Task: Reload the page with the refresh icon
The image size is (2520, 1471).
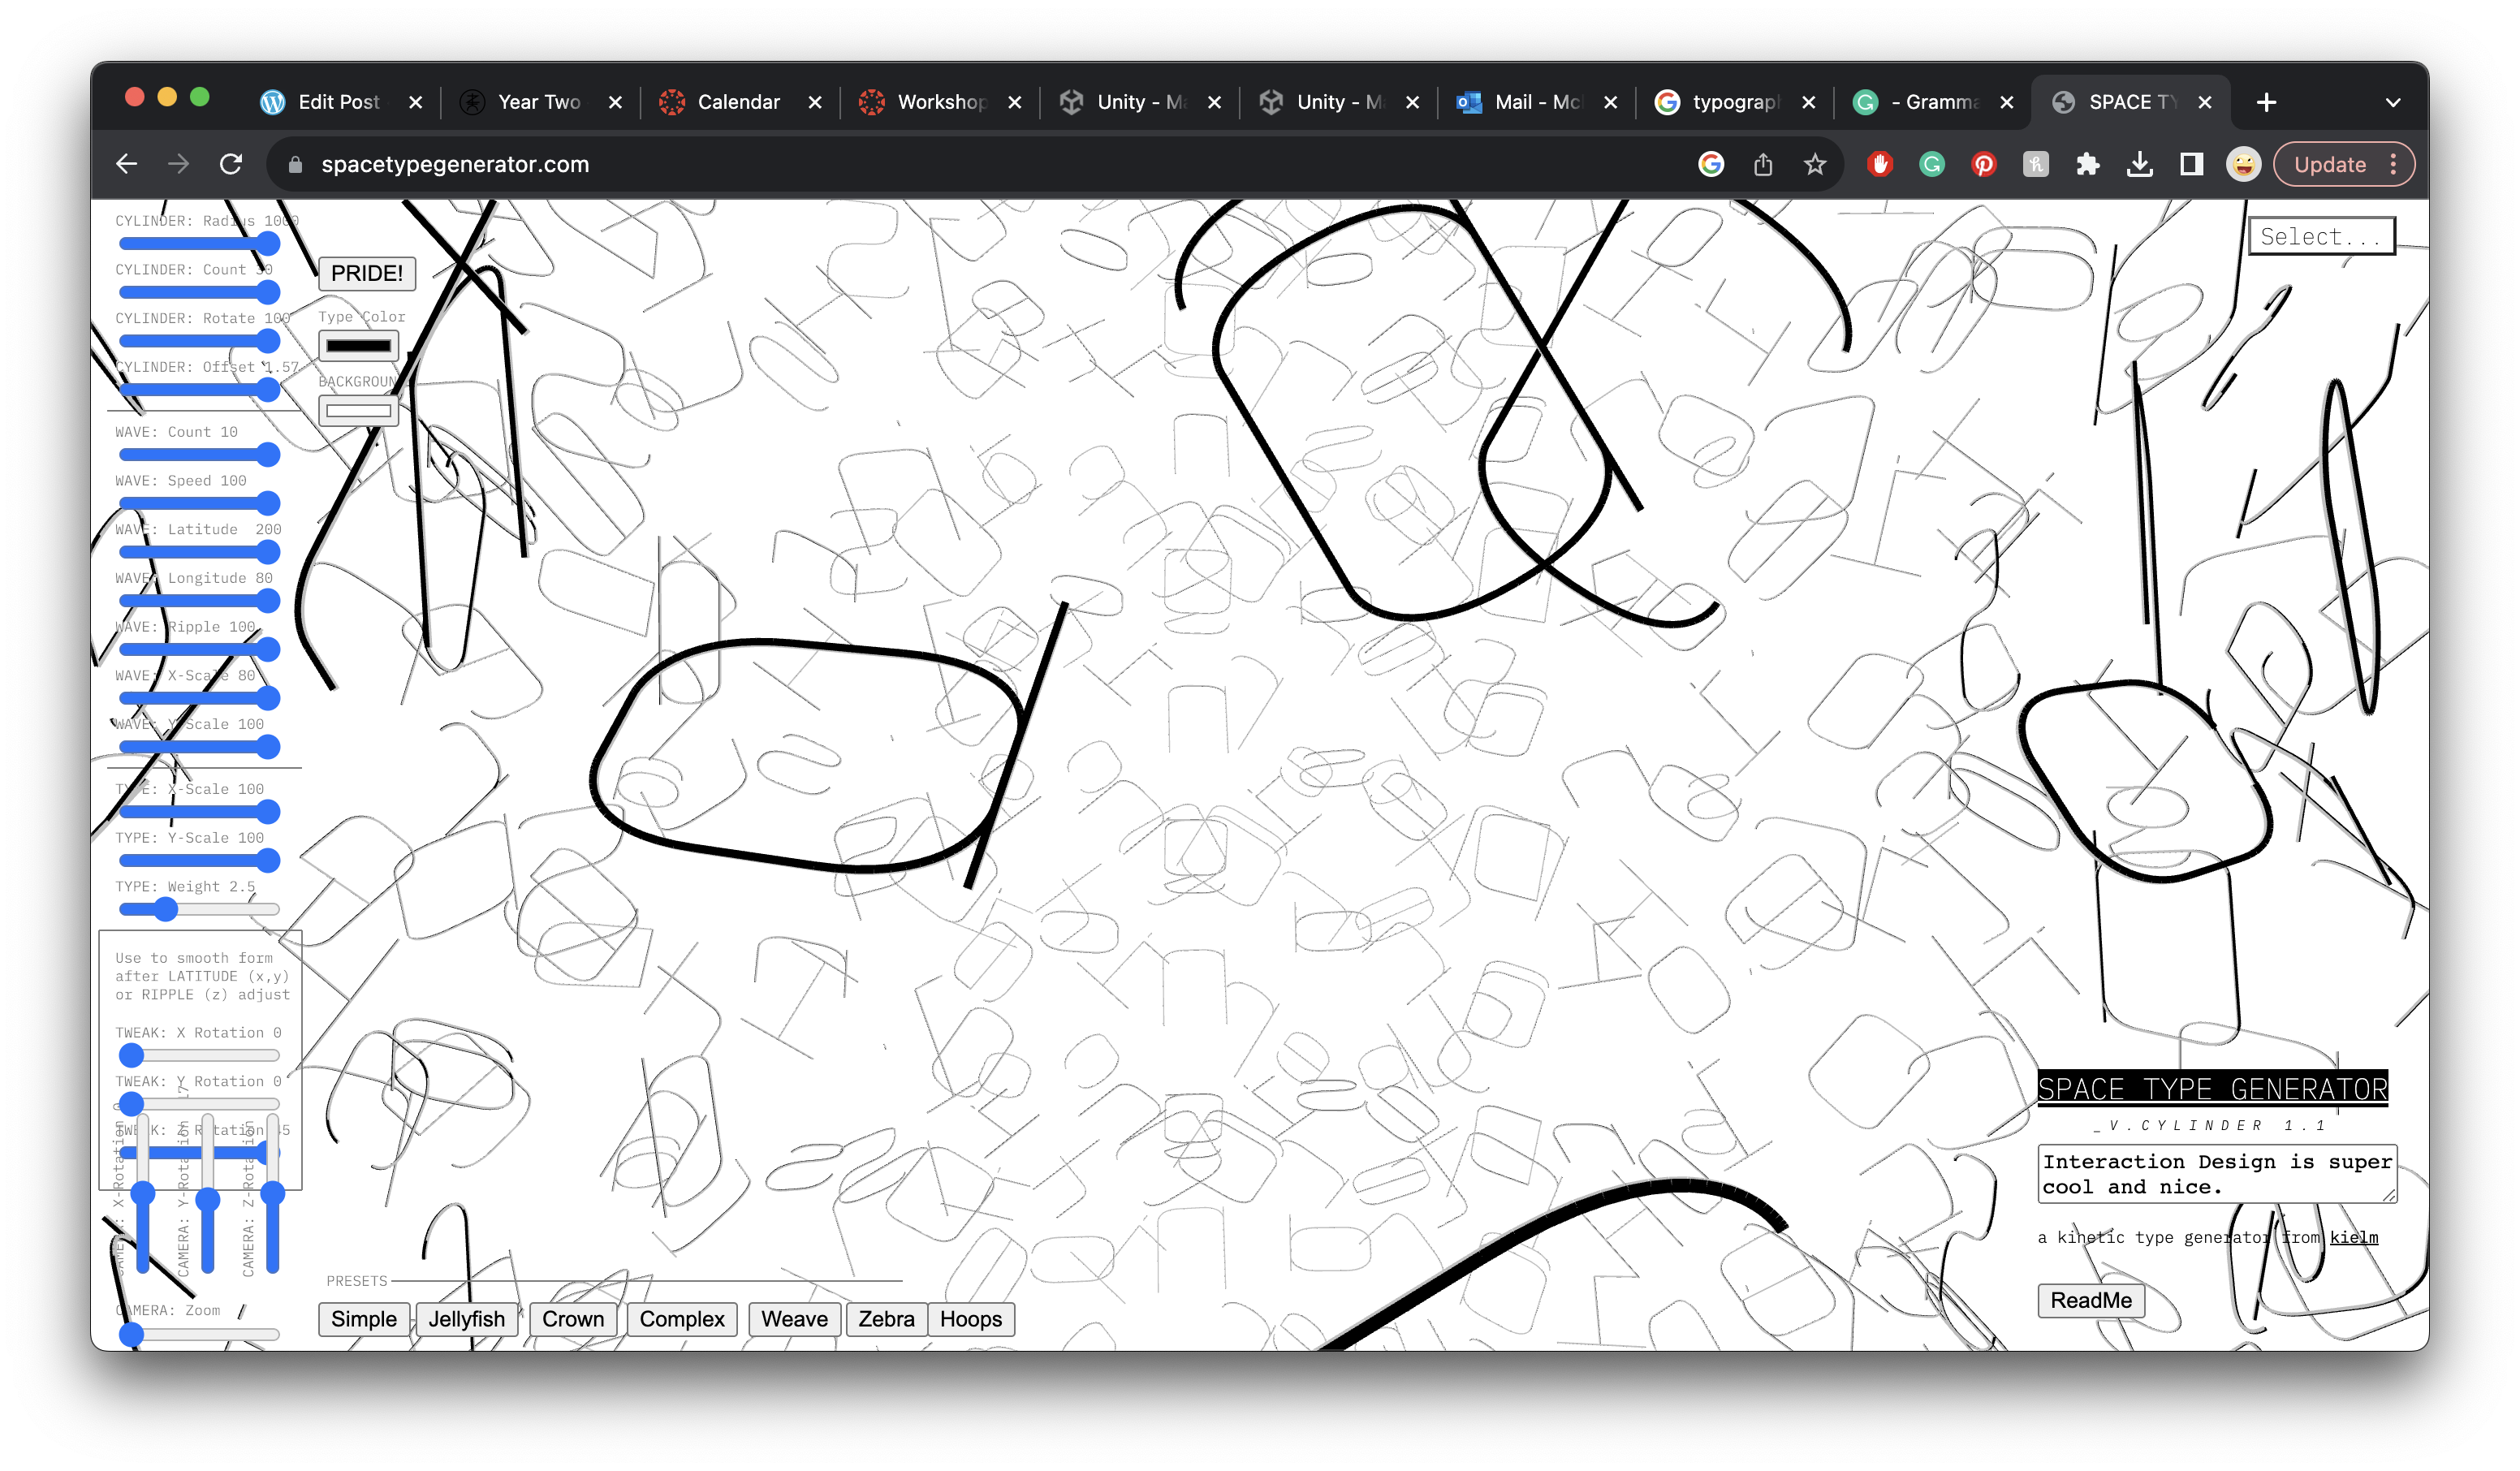Action: pyautogui.click(x=231, y=164)
